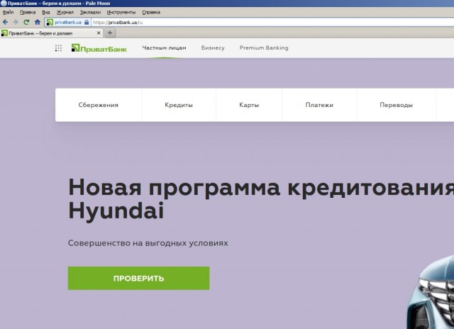Viewport: 454px width, 329px height.
Task: Click the privatbank.ua site identity label
Action: [68, 22]
